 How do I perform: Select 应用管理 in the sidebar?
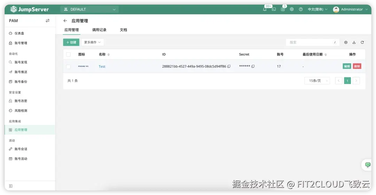[30, 130]
